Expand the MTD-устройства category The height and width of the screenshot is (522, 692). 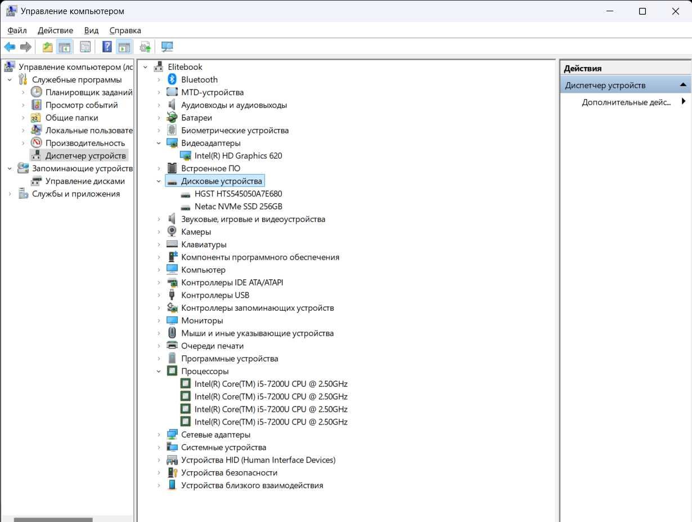[159, 92]
